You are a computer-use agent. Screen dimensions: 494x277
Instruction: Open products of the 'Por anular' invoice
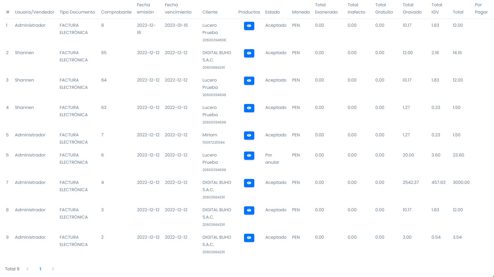[x=249, y=156]
